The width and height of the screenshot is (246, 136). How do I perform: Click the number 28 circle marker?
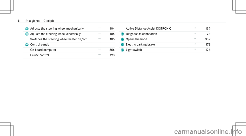tap(122, 45)
